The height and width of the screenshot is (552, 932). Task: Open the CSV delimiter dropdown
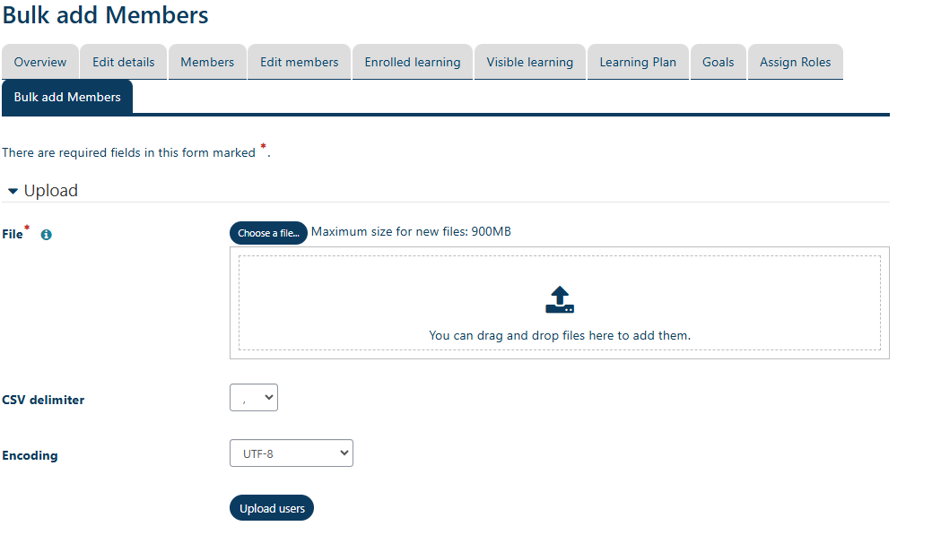click(253, 397)
